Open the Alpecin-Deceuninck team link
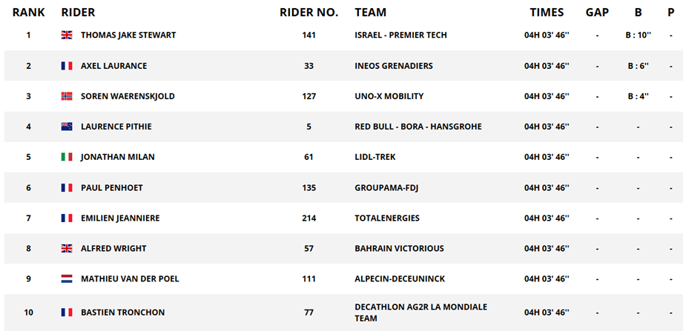 pyautogui.click(x=400, y=279)
